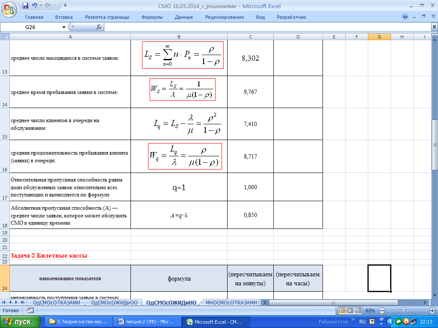Switch to folder 5.Теория систем мас… in taskbar

pyautogui.click(x=79, y=322)
